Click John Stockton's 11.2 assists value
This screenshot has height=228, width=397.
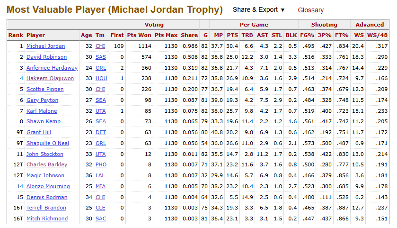click(x=262, y=154)
